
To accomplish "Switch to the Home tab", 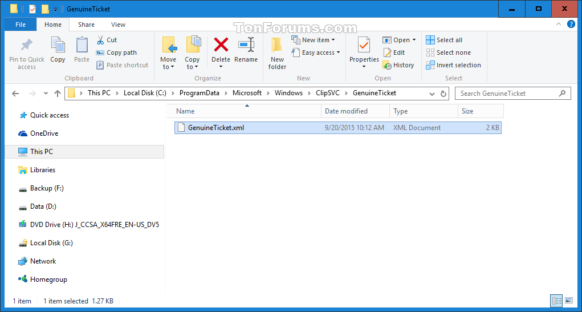I will point(53,25).
